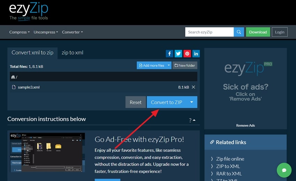Click the instructions screenshot thumbnail

point(47,152)
